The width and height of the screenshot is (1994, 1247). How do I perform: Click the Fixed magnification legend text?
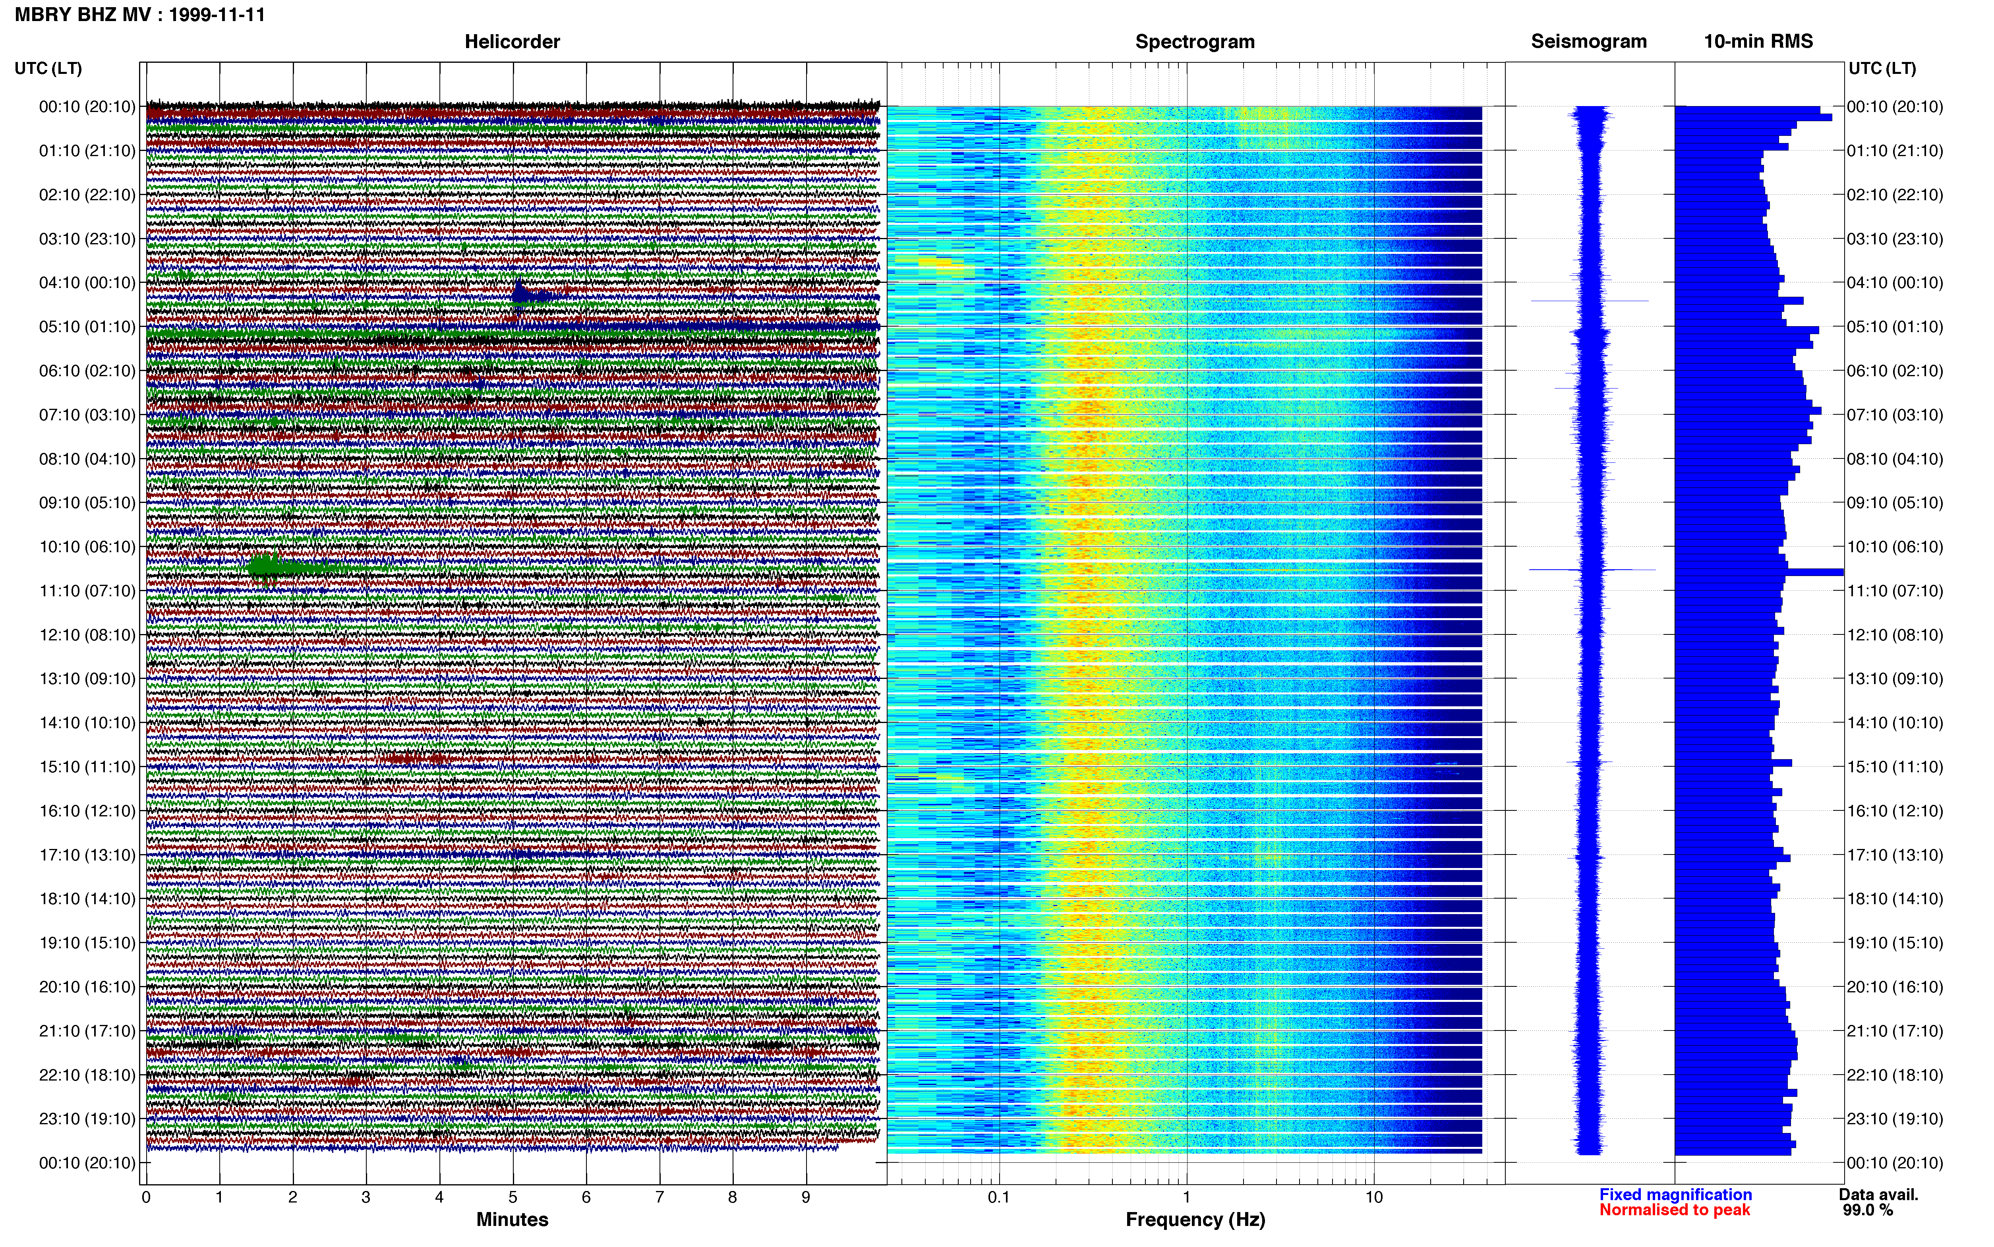[x=1676, y=1194]
